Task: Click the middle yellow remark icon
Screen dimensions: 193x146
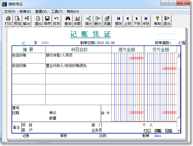Action: point(158,131)
